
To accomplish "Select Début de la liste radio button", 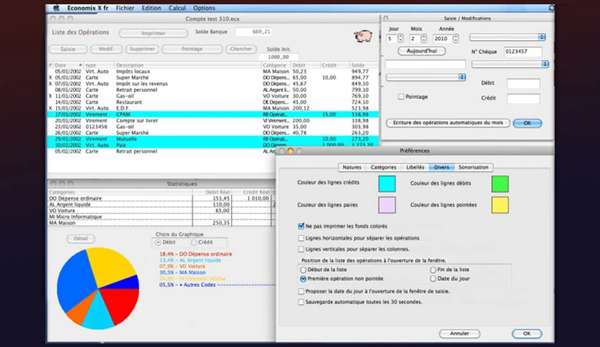I will 303,270.
